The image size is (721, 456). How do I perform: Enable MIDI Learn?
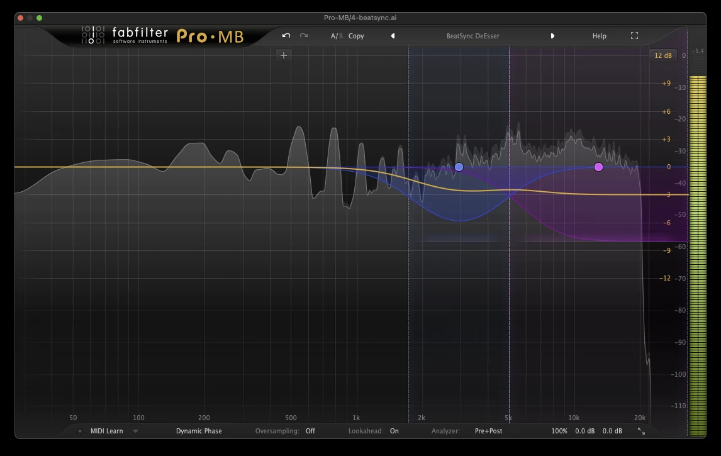click(107, 431)
